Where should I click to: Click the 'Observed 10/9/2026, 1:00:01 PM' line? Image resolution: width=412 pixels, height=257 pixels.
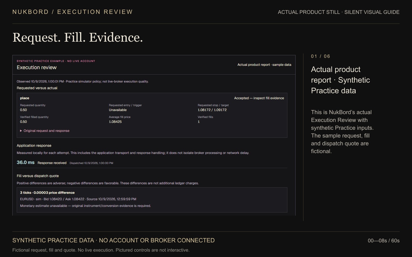82,81
